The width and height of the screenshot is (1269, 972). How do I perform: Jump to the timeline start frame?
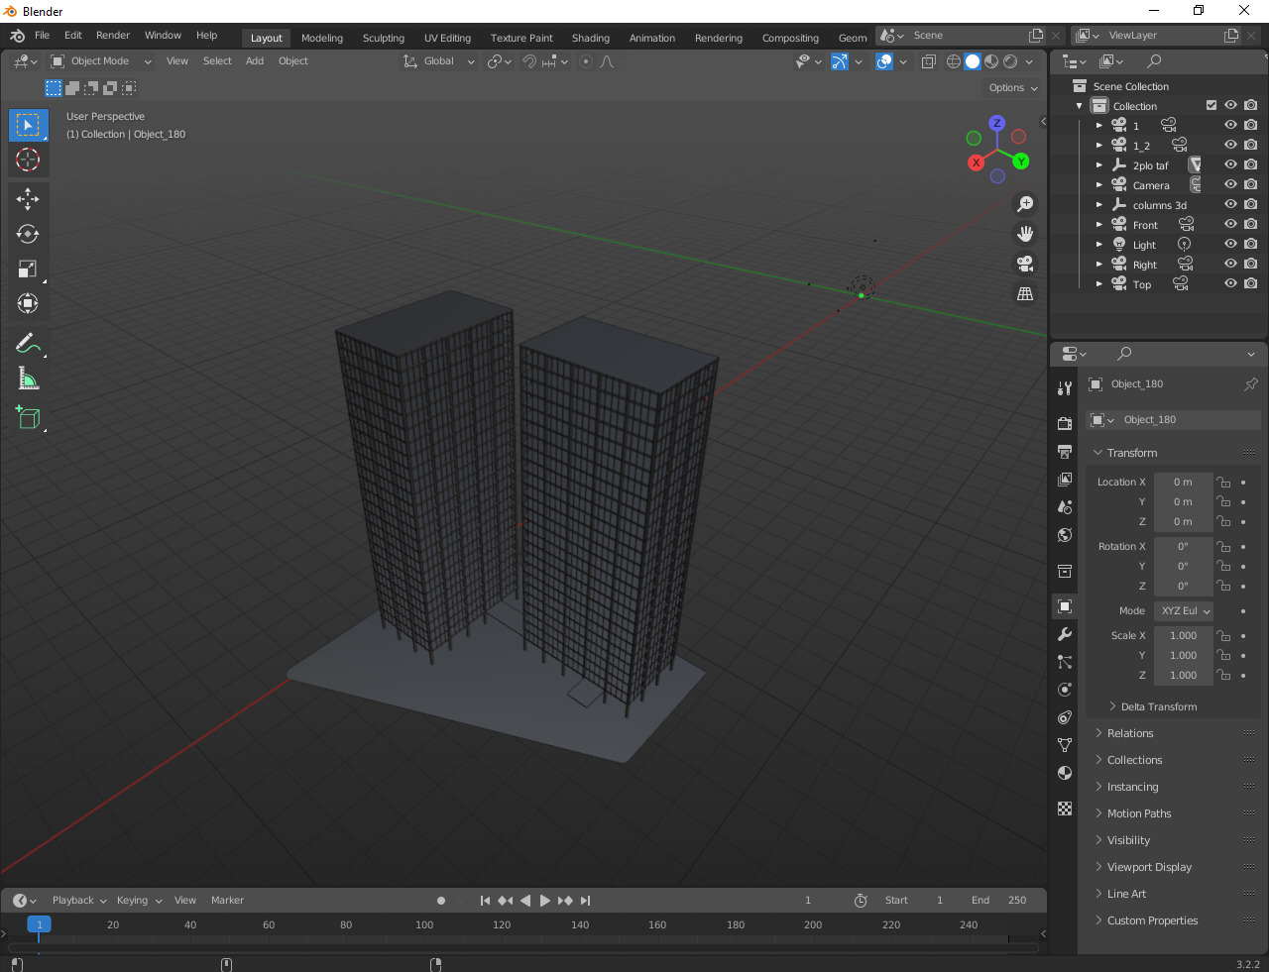click(x=485, y=901)
